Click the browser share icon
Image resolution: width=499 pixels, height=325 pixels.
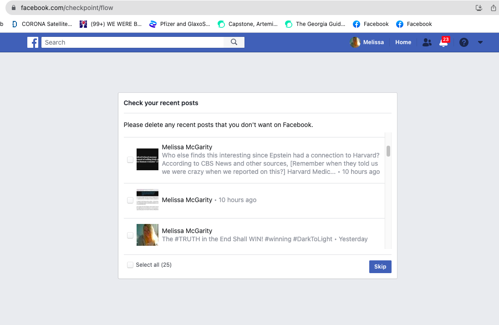point(494,8)
